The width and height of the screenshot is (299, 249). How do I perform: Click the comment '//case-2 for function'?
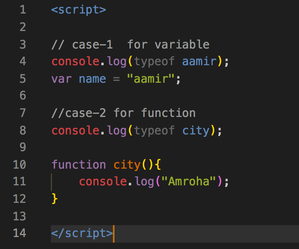[124, 113]
